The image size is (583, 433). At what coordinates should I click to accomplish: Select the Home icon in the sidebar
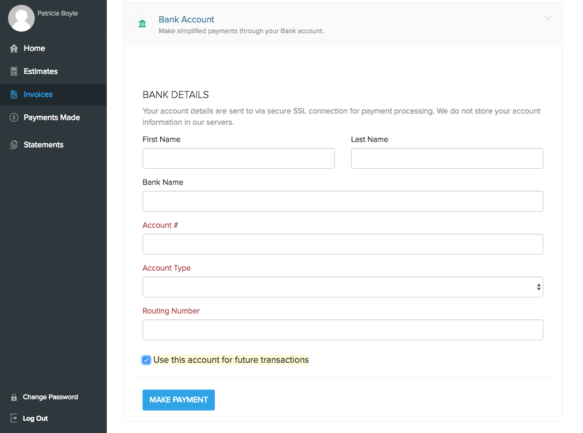(13, 48)
